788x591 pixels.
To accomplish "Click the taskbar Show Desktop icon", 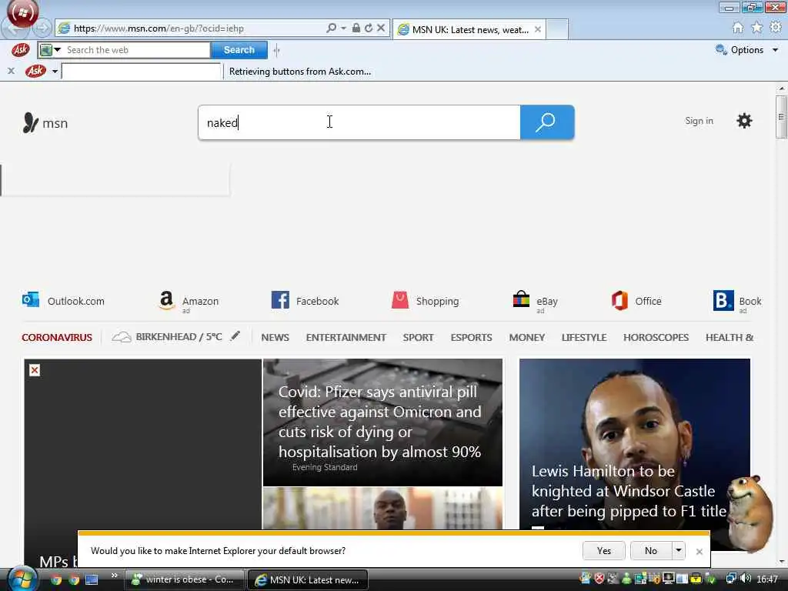I will (x=92, y=579).
